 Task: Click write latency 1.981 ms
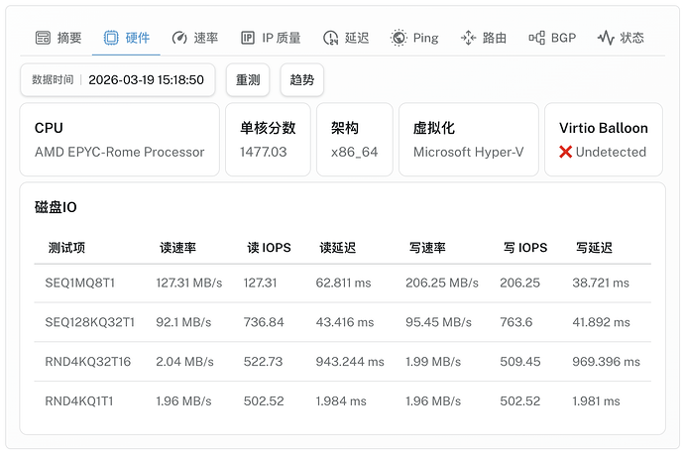click(597, 401)
